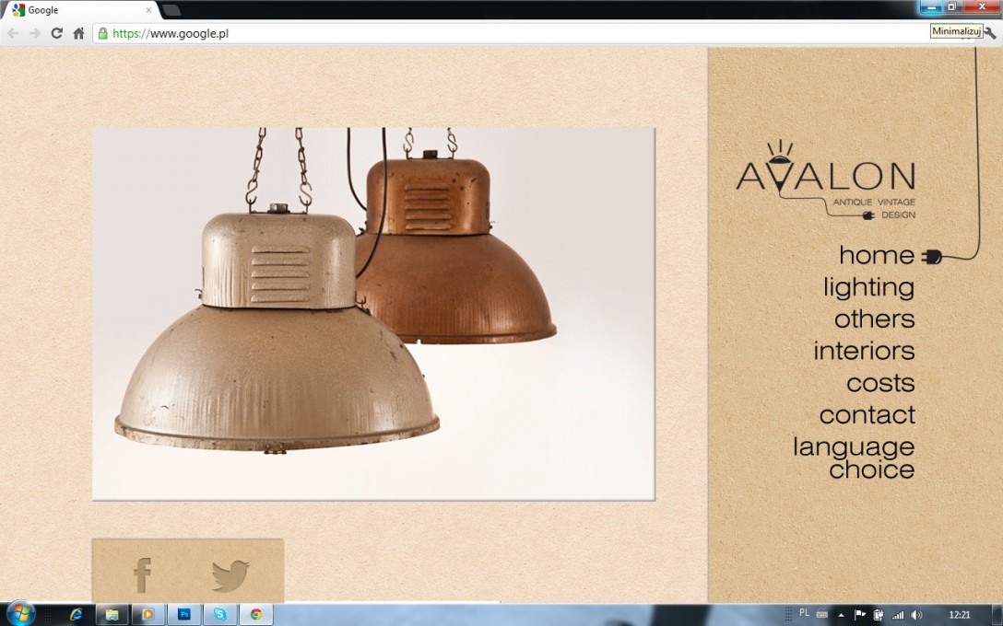
Task: Click the Windows Start button
Action: (20, 613)
